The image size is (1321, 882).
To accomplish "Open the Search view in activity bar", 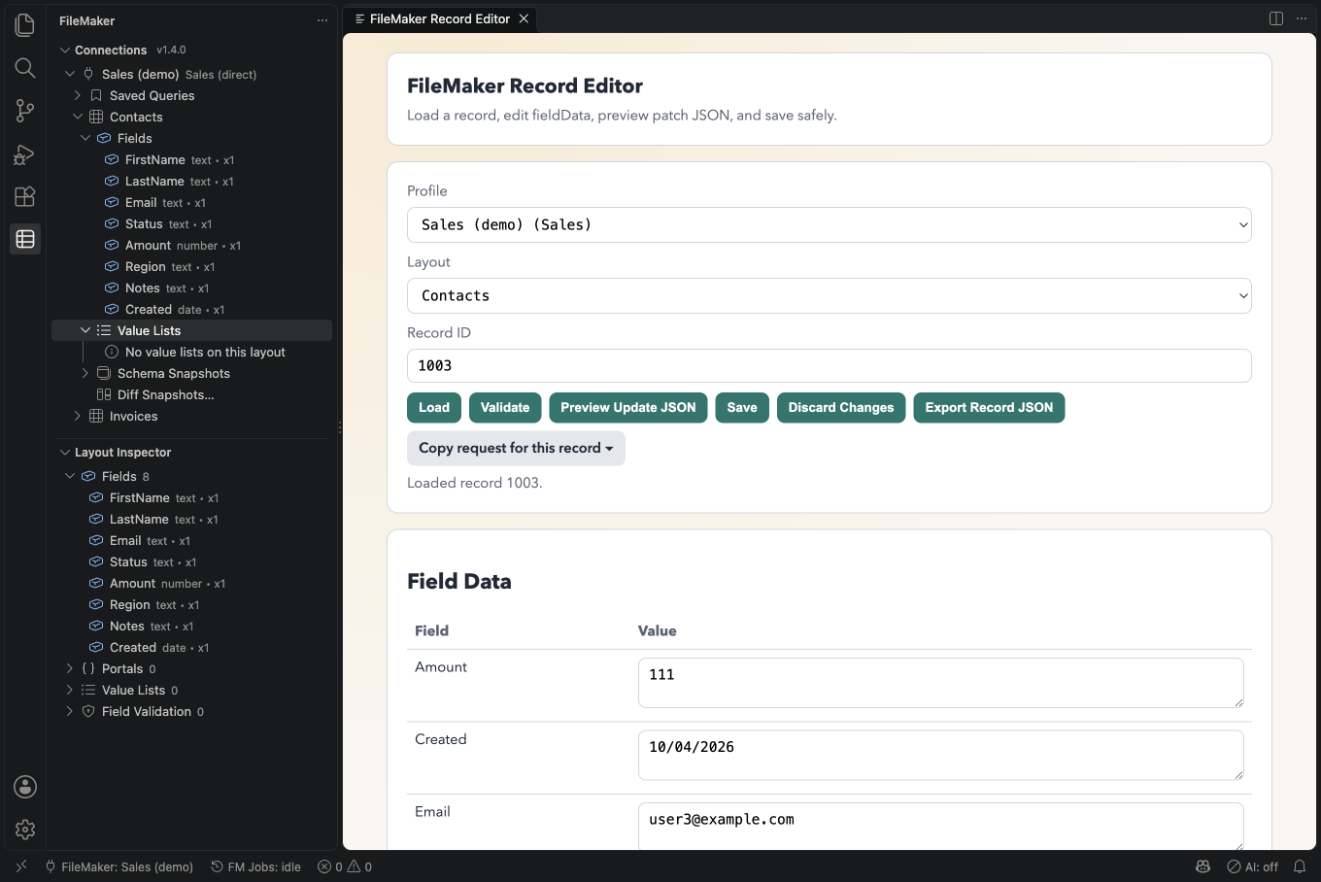I will [25, 68].
